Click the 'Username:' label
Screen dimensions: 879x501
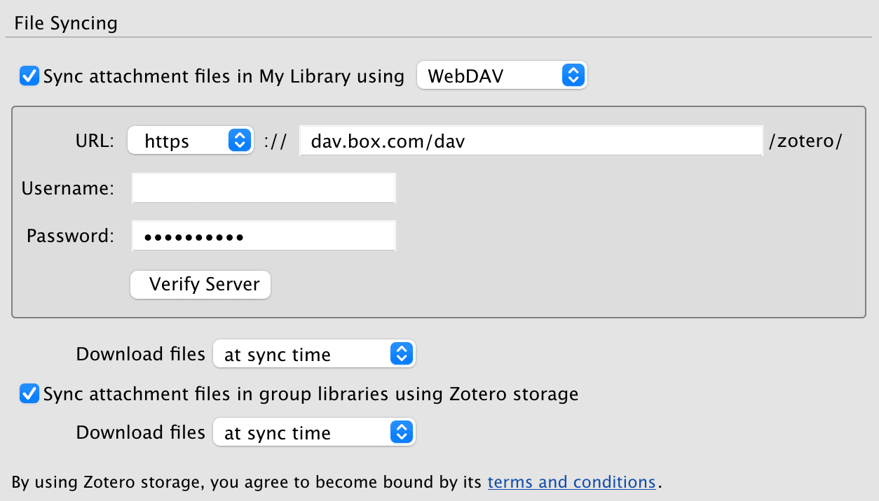point(67,189)
